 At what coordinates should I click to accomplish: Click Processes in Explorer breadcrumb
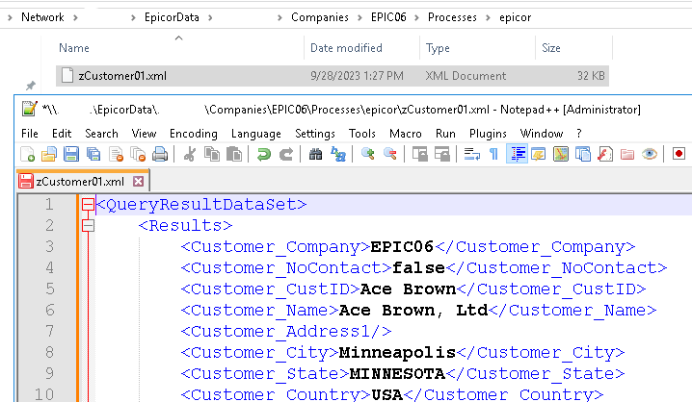(452, 17)
